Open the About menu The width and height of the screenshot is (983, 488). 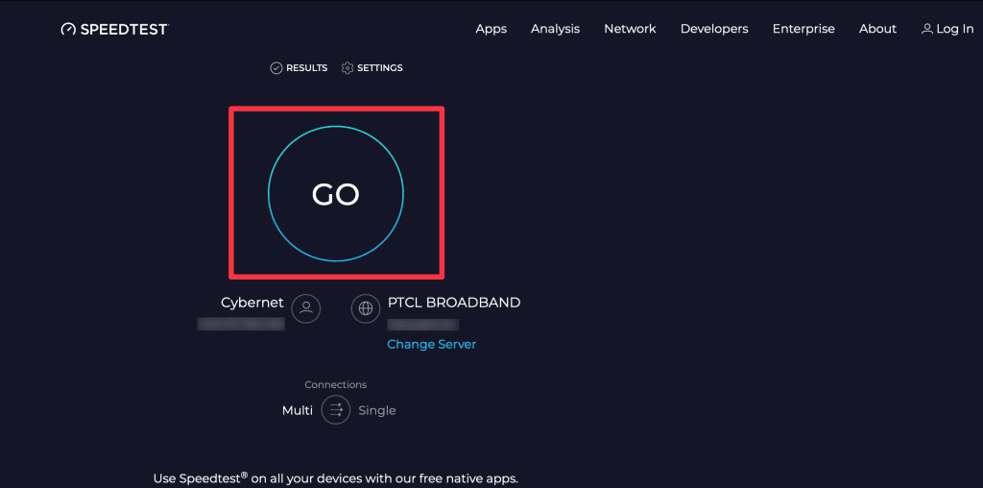(x=877, y=29)
